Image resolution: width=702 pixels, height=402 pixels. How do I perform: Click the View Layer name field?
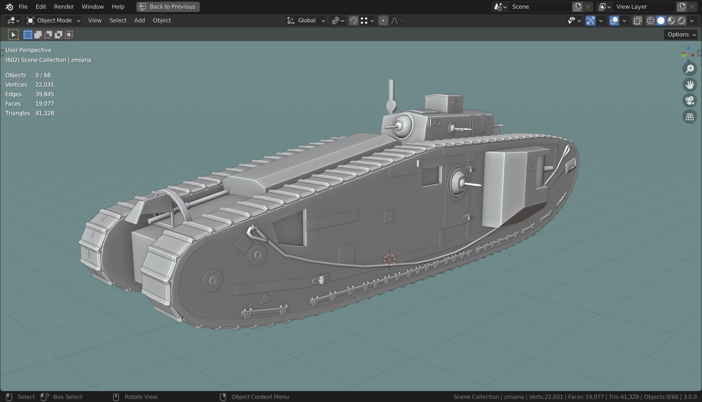tap(644, 7)
